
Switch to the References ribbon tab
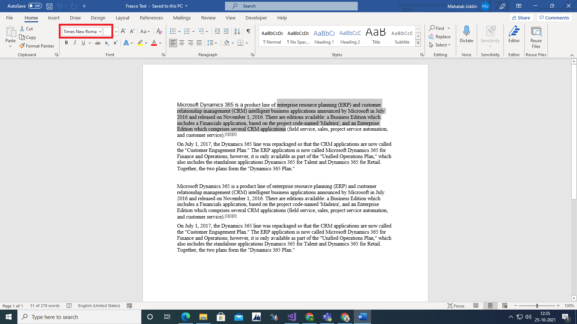coord(151,18)
